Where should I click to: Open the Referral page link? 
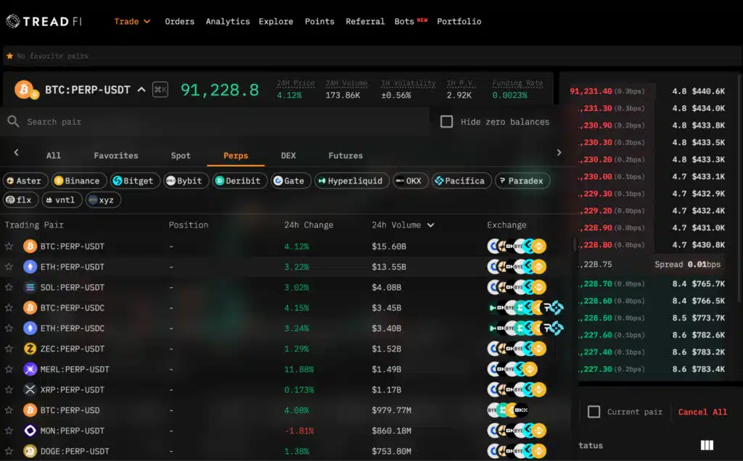365,21
